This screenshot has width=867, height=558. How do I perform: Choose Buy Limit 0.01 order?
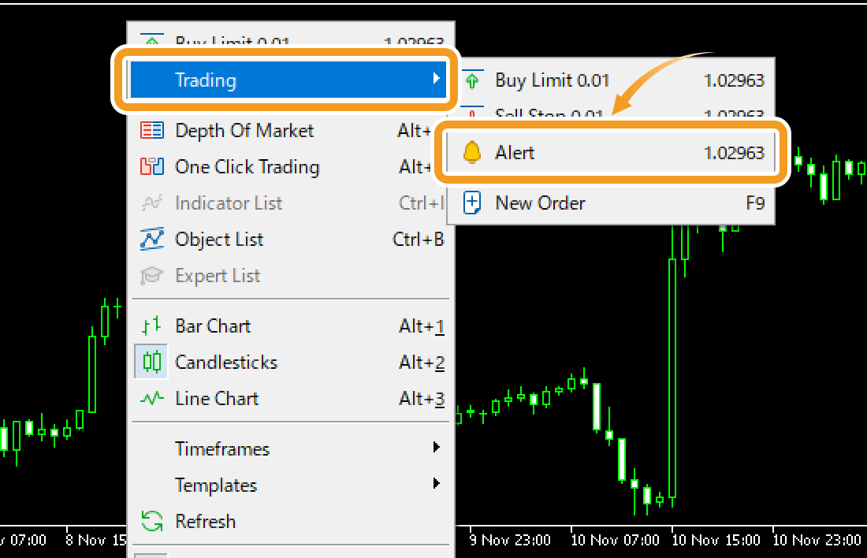(552, 80)
